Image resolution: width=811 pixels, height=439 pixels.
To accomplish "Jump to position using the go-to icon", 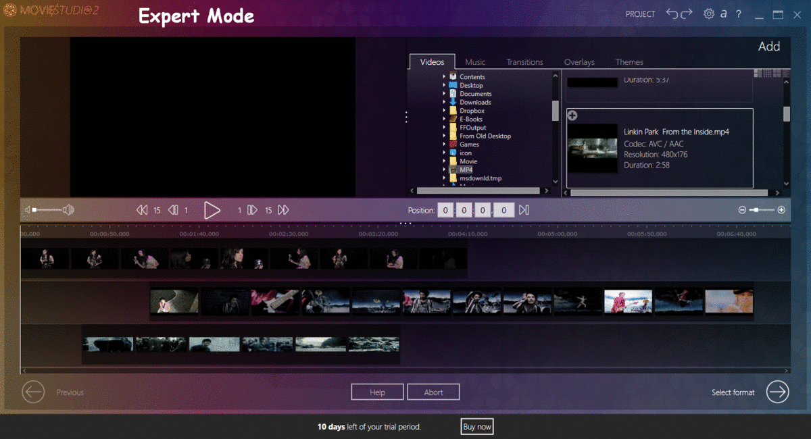I will 524,210.
